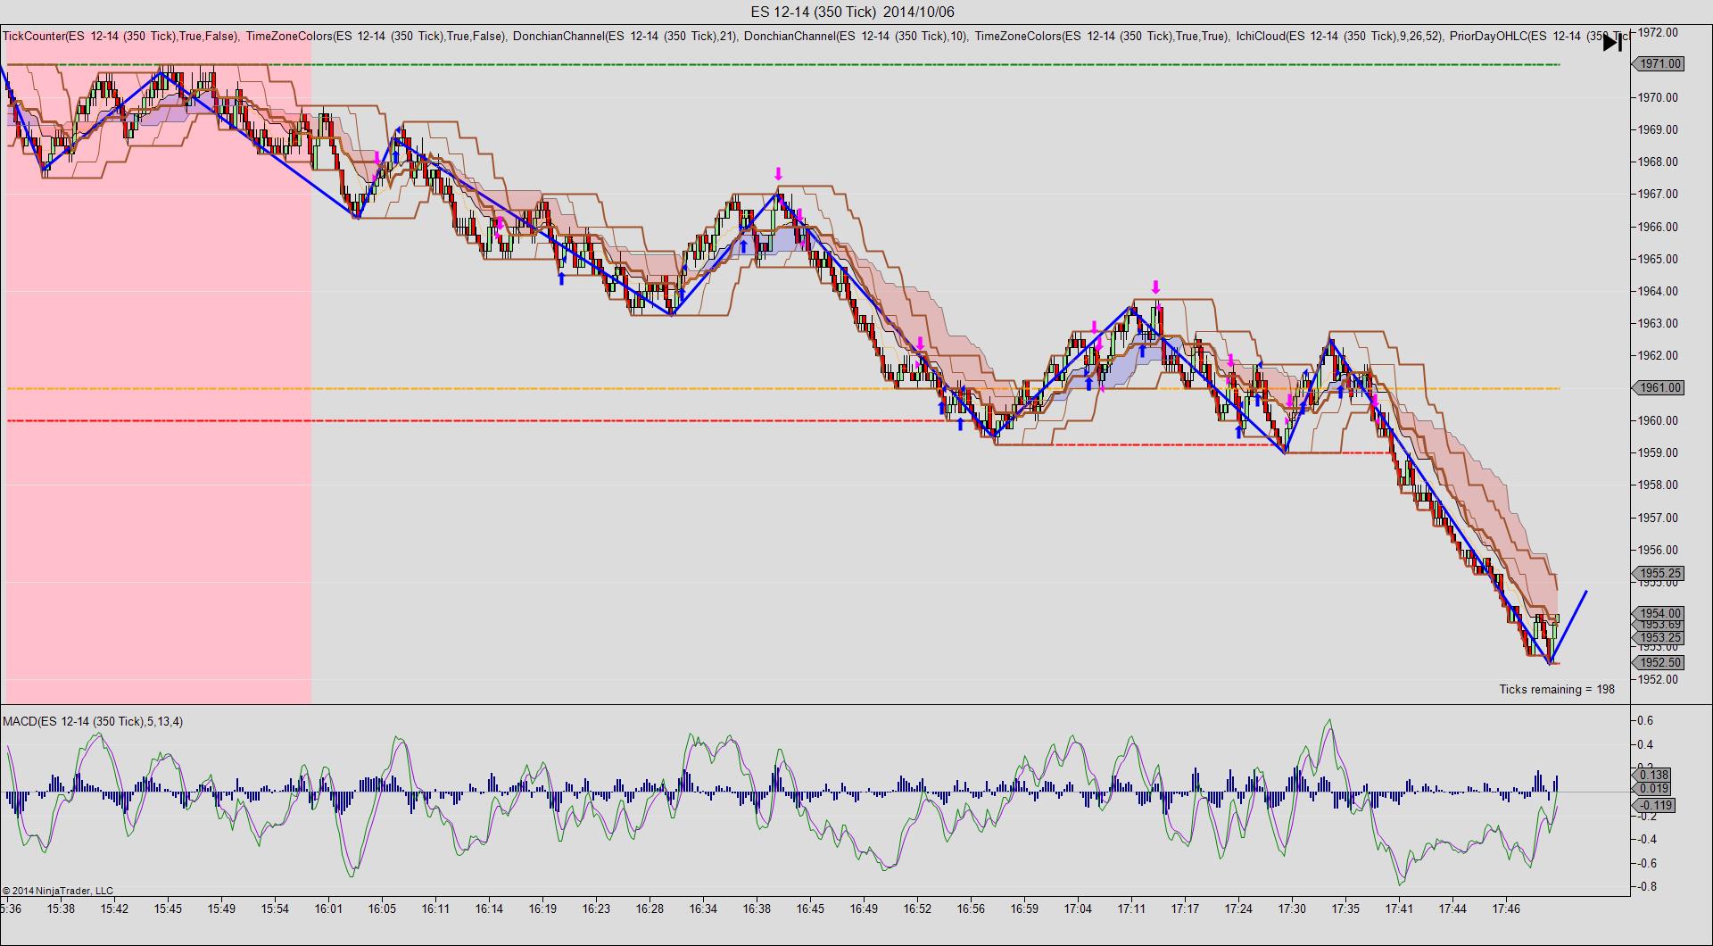The height and width of the screenshot is (946, 1713).
Task: Click the 16:59 time axis label
Action: [x=1024, y=909]
